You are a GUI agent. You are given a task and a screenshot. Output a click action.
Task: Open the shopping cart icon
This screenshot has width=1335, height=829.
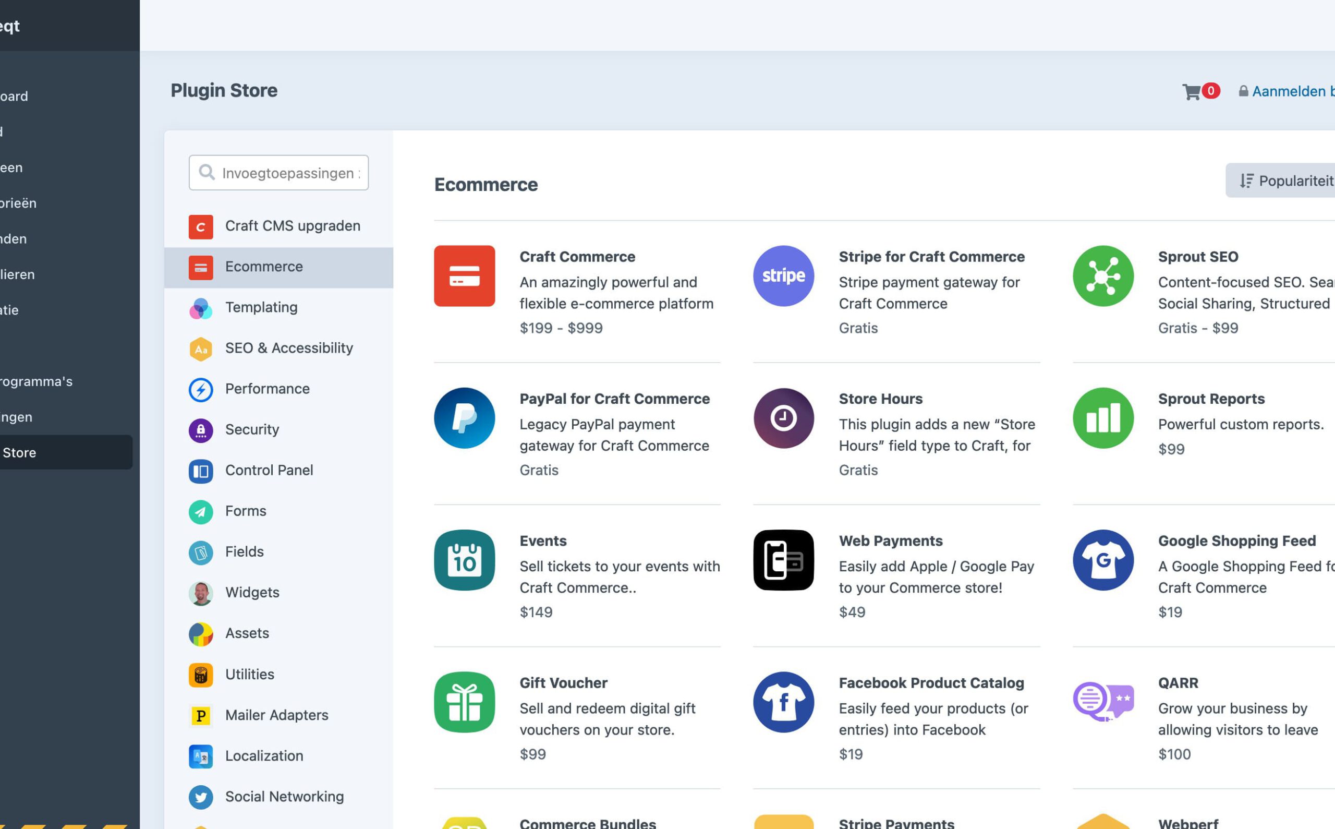point(1191,92)
